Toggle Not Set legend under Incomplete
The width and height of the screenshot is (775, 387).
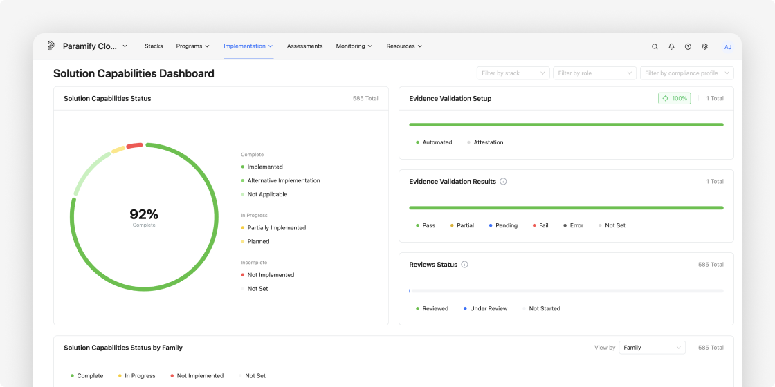255,289
